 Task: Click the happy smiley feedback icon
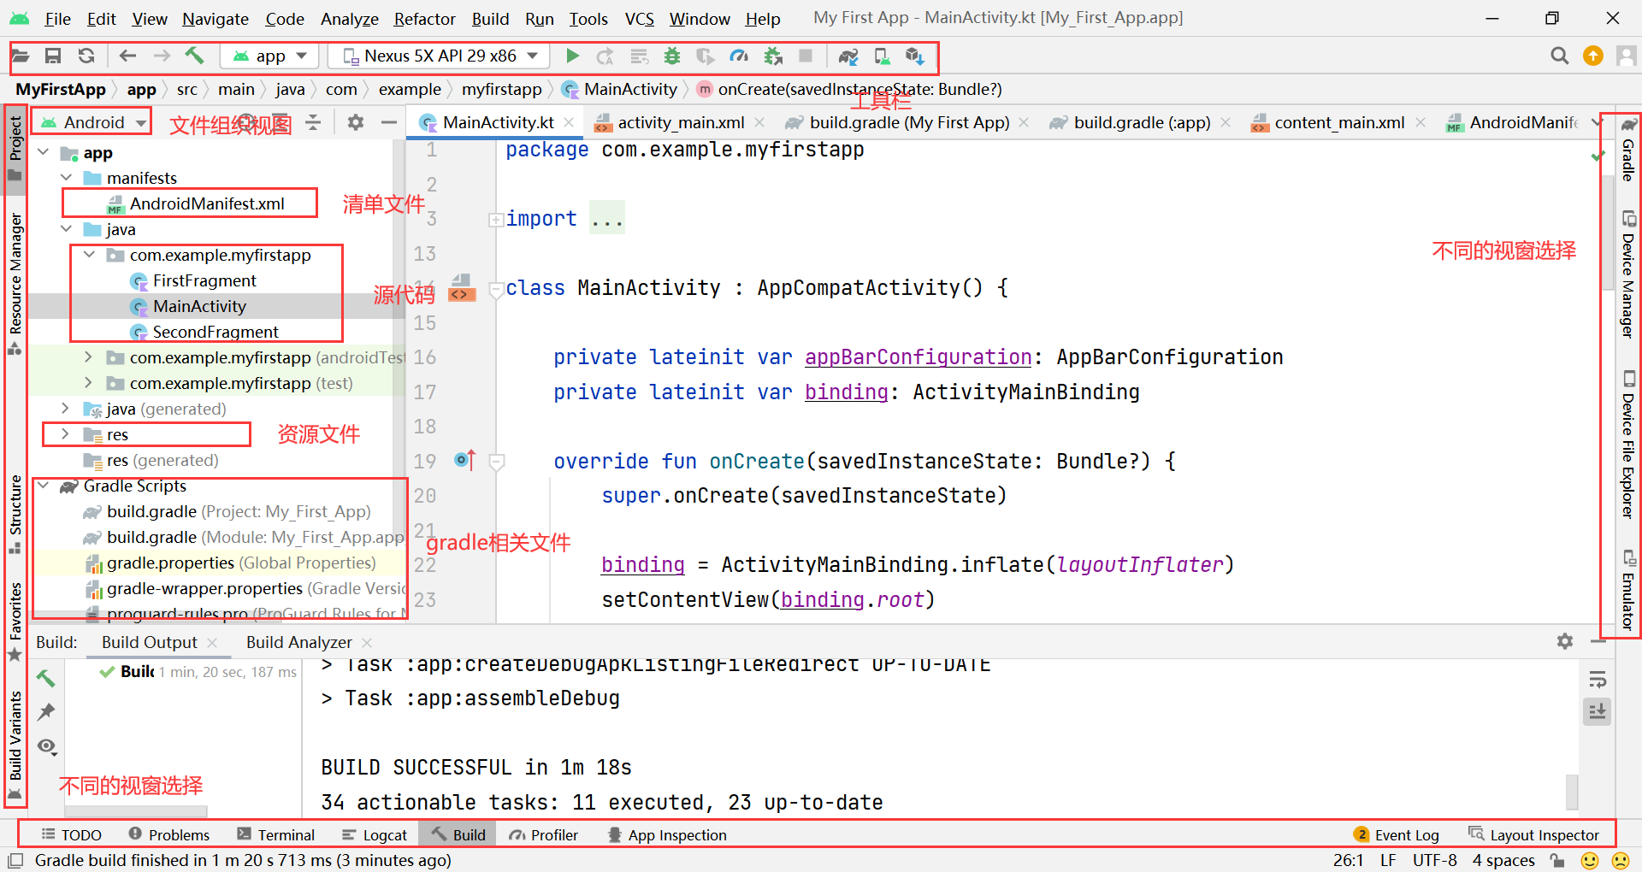1590,860
